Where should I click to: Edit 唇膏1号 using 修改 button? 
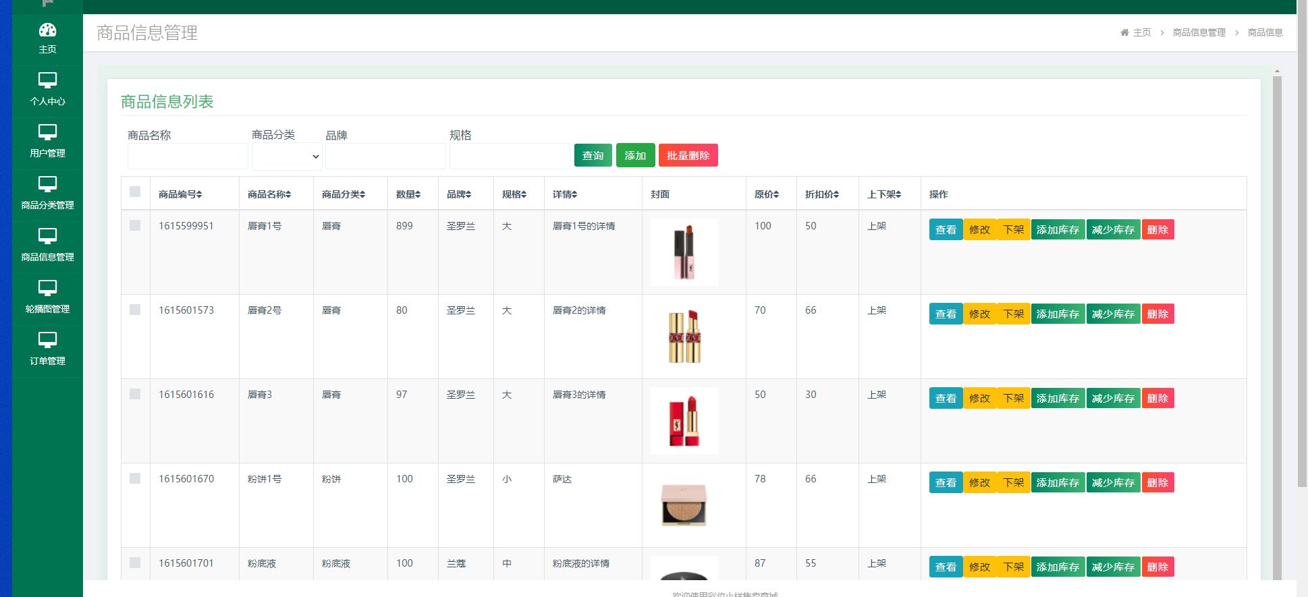coord(980,229)
